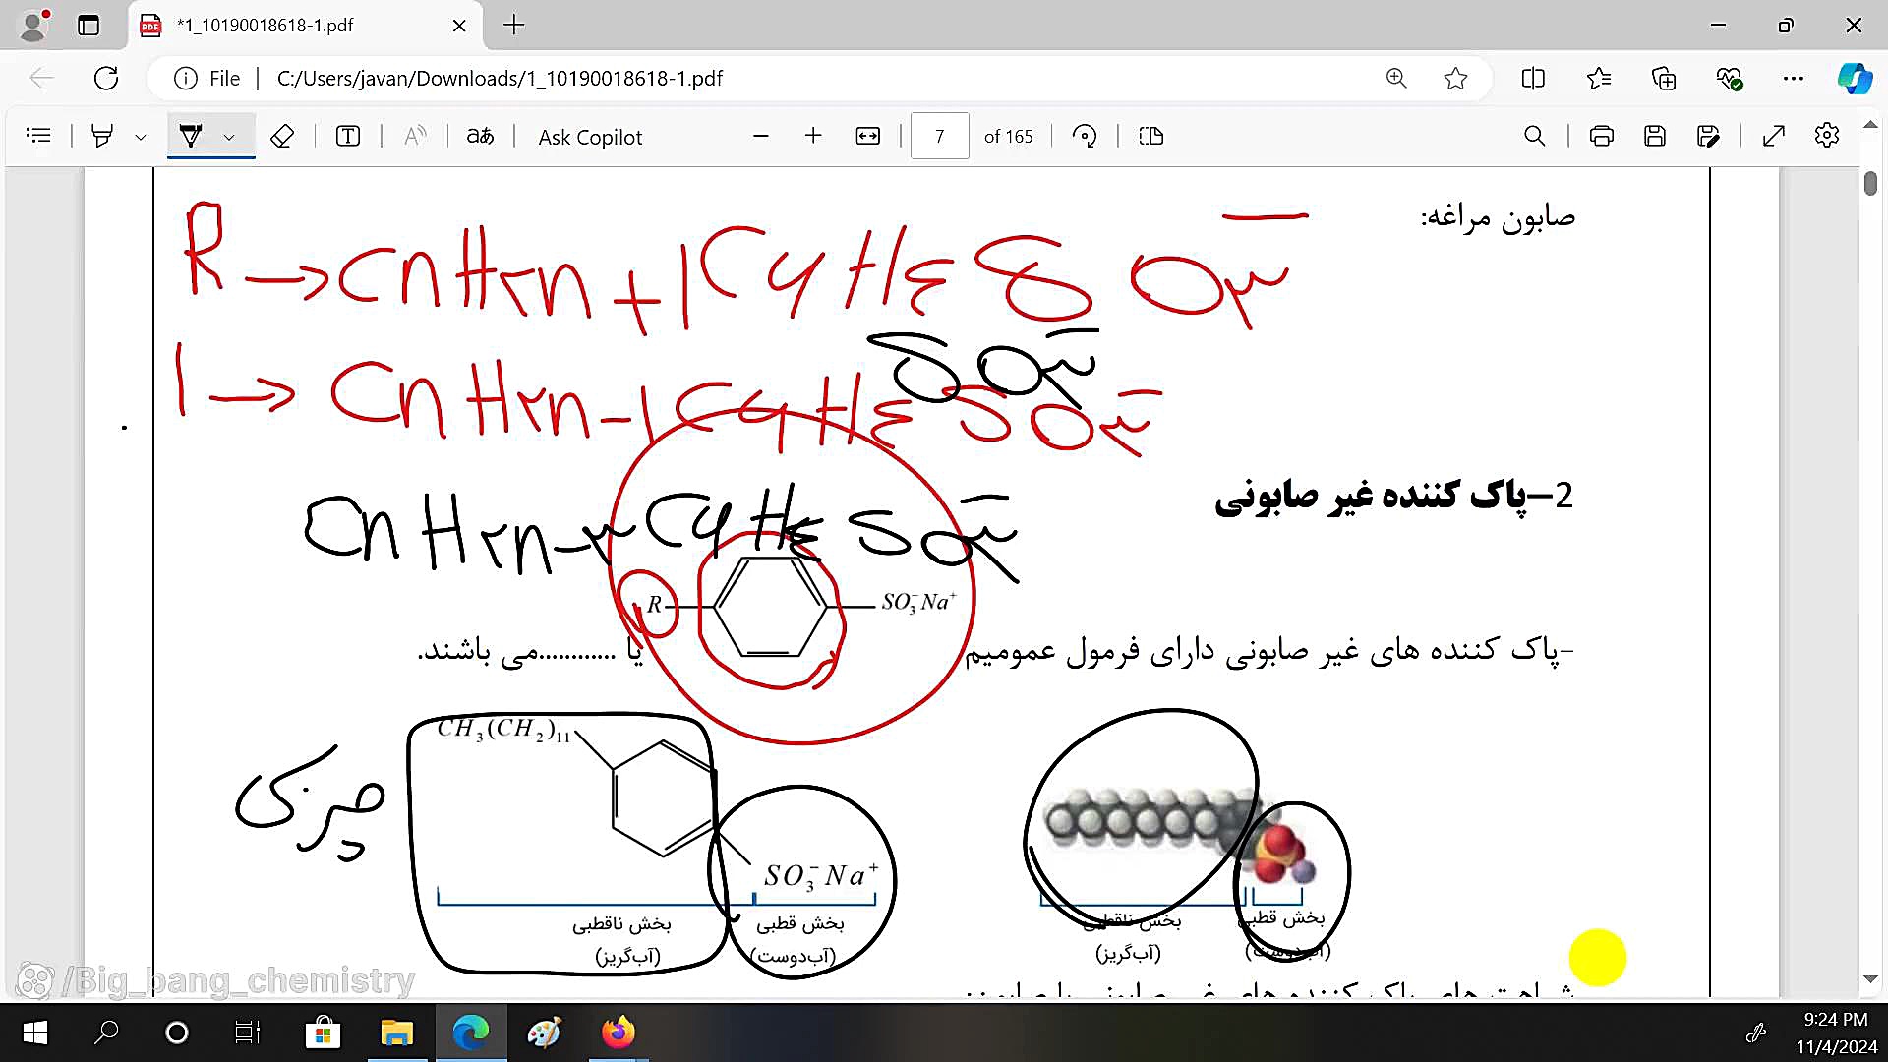
Task: Toggle page view layout button
Action: (1150, 136)
